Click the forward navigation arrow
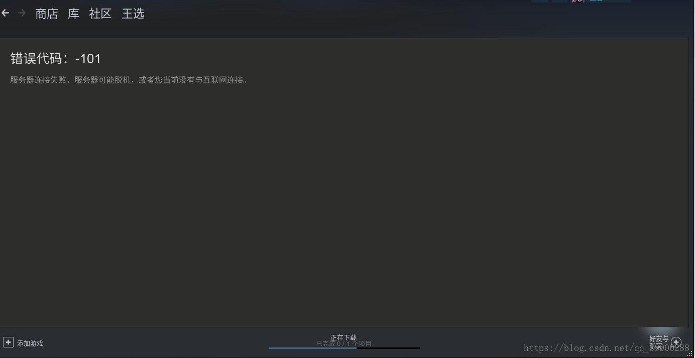695x358 pixels. [22, 13]
